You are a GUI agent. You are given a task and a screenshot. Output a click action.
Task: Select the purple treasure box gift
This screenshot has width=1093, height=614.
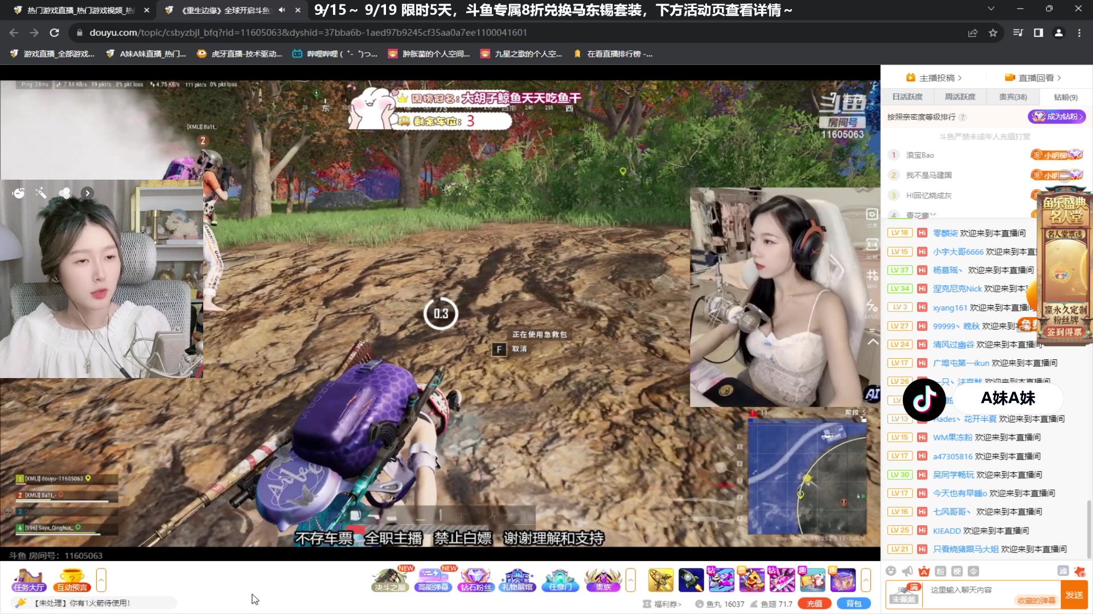[843, 580]
